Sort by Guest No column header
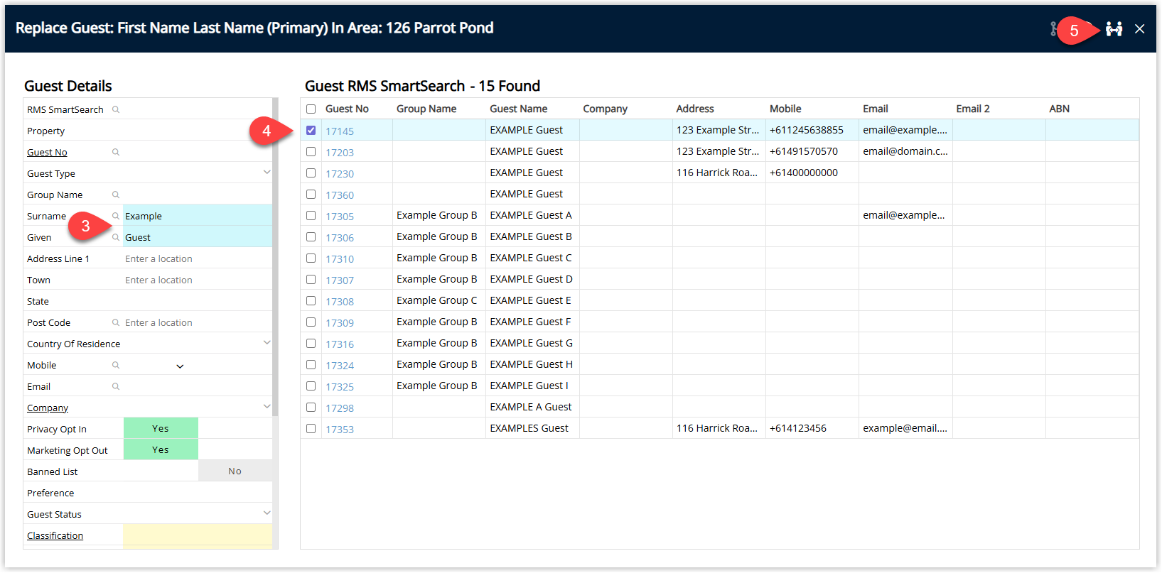 (x=347, y=109)
